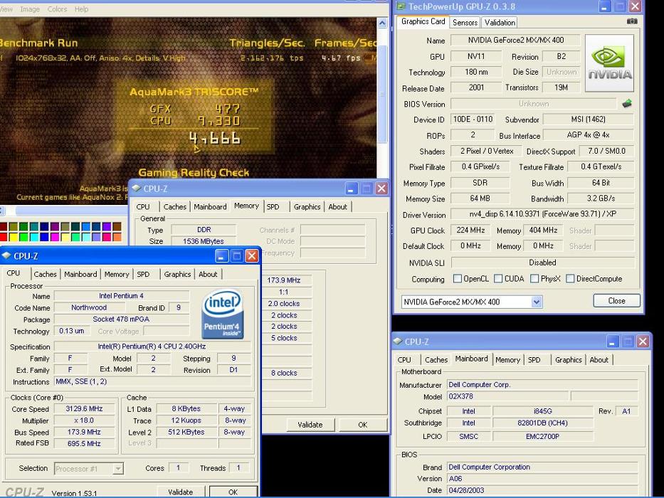Pick the magenta color in Paint palette
The height and width of the screenshot is (498, 664).
point(55,237)
